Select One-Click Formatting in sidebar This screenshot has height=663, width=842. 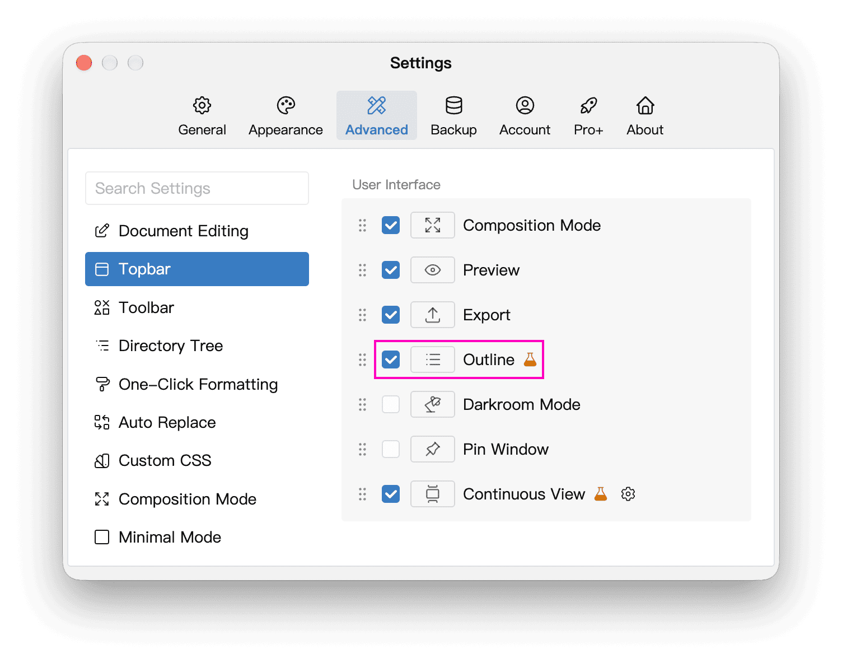click(197, 384)
